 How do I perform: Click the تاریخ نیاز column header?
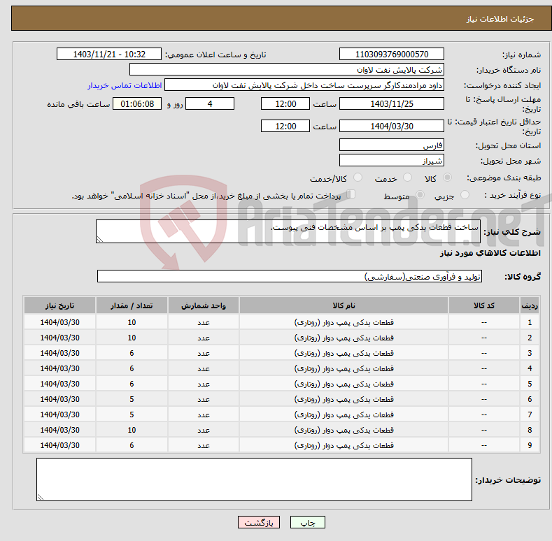pyautogui.click(x=59, y=305)
